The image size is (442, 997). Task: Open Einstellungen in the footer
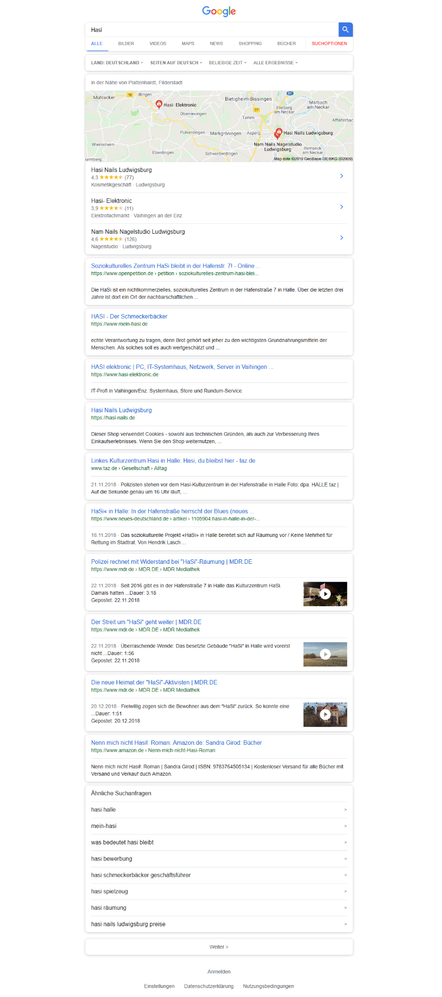click(x=159, y=986)
